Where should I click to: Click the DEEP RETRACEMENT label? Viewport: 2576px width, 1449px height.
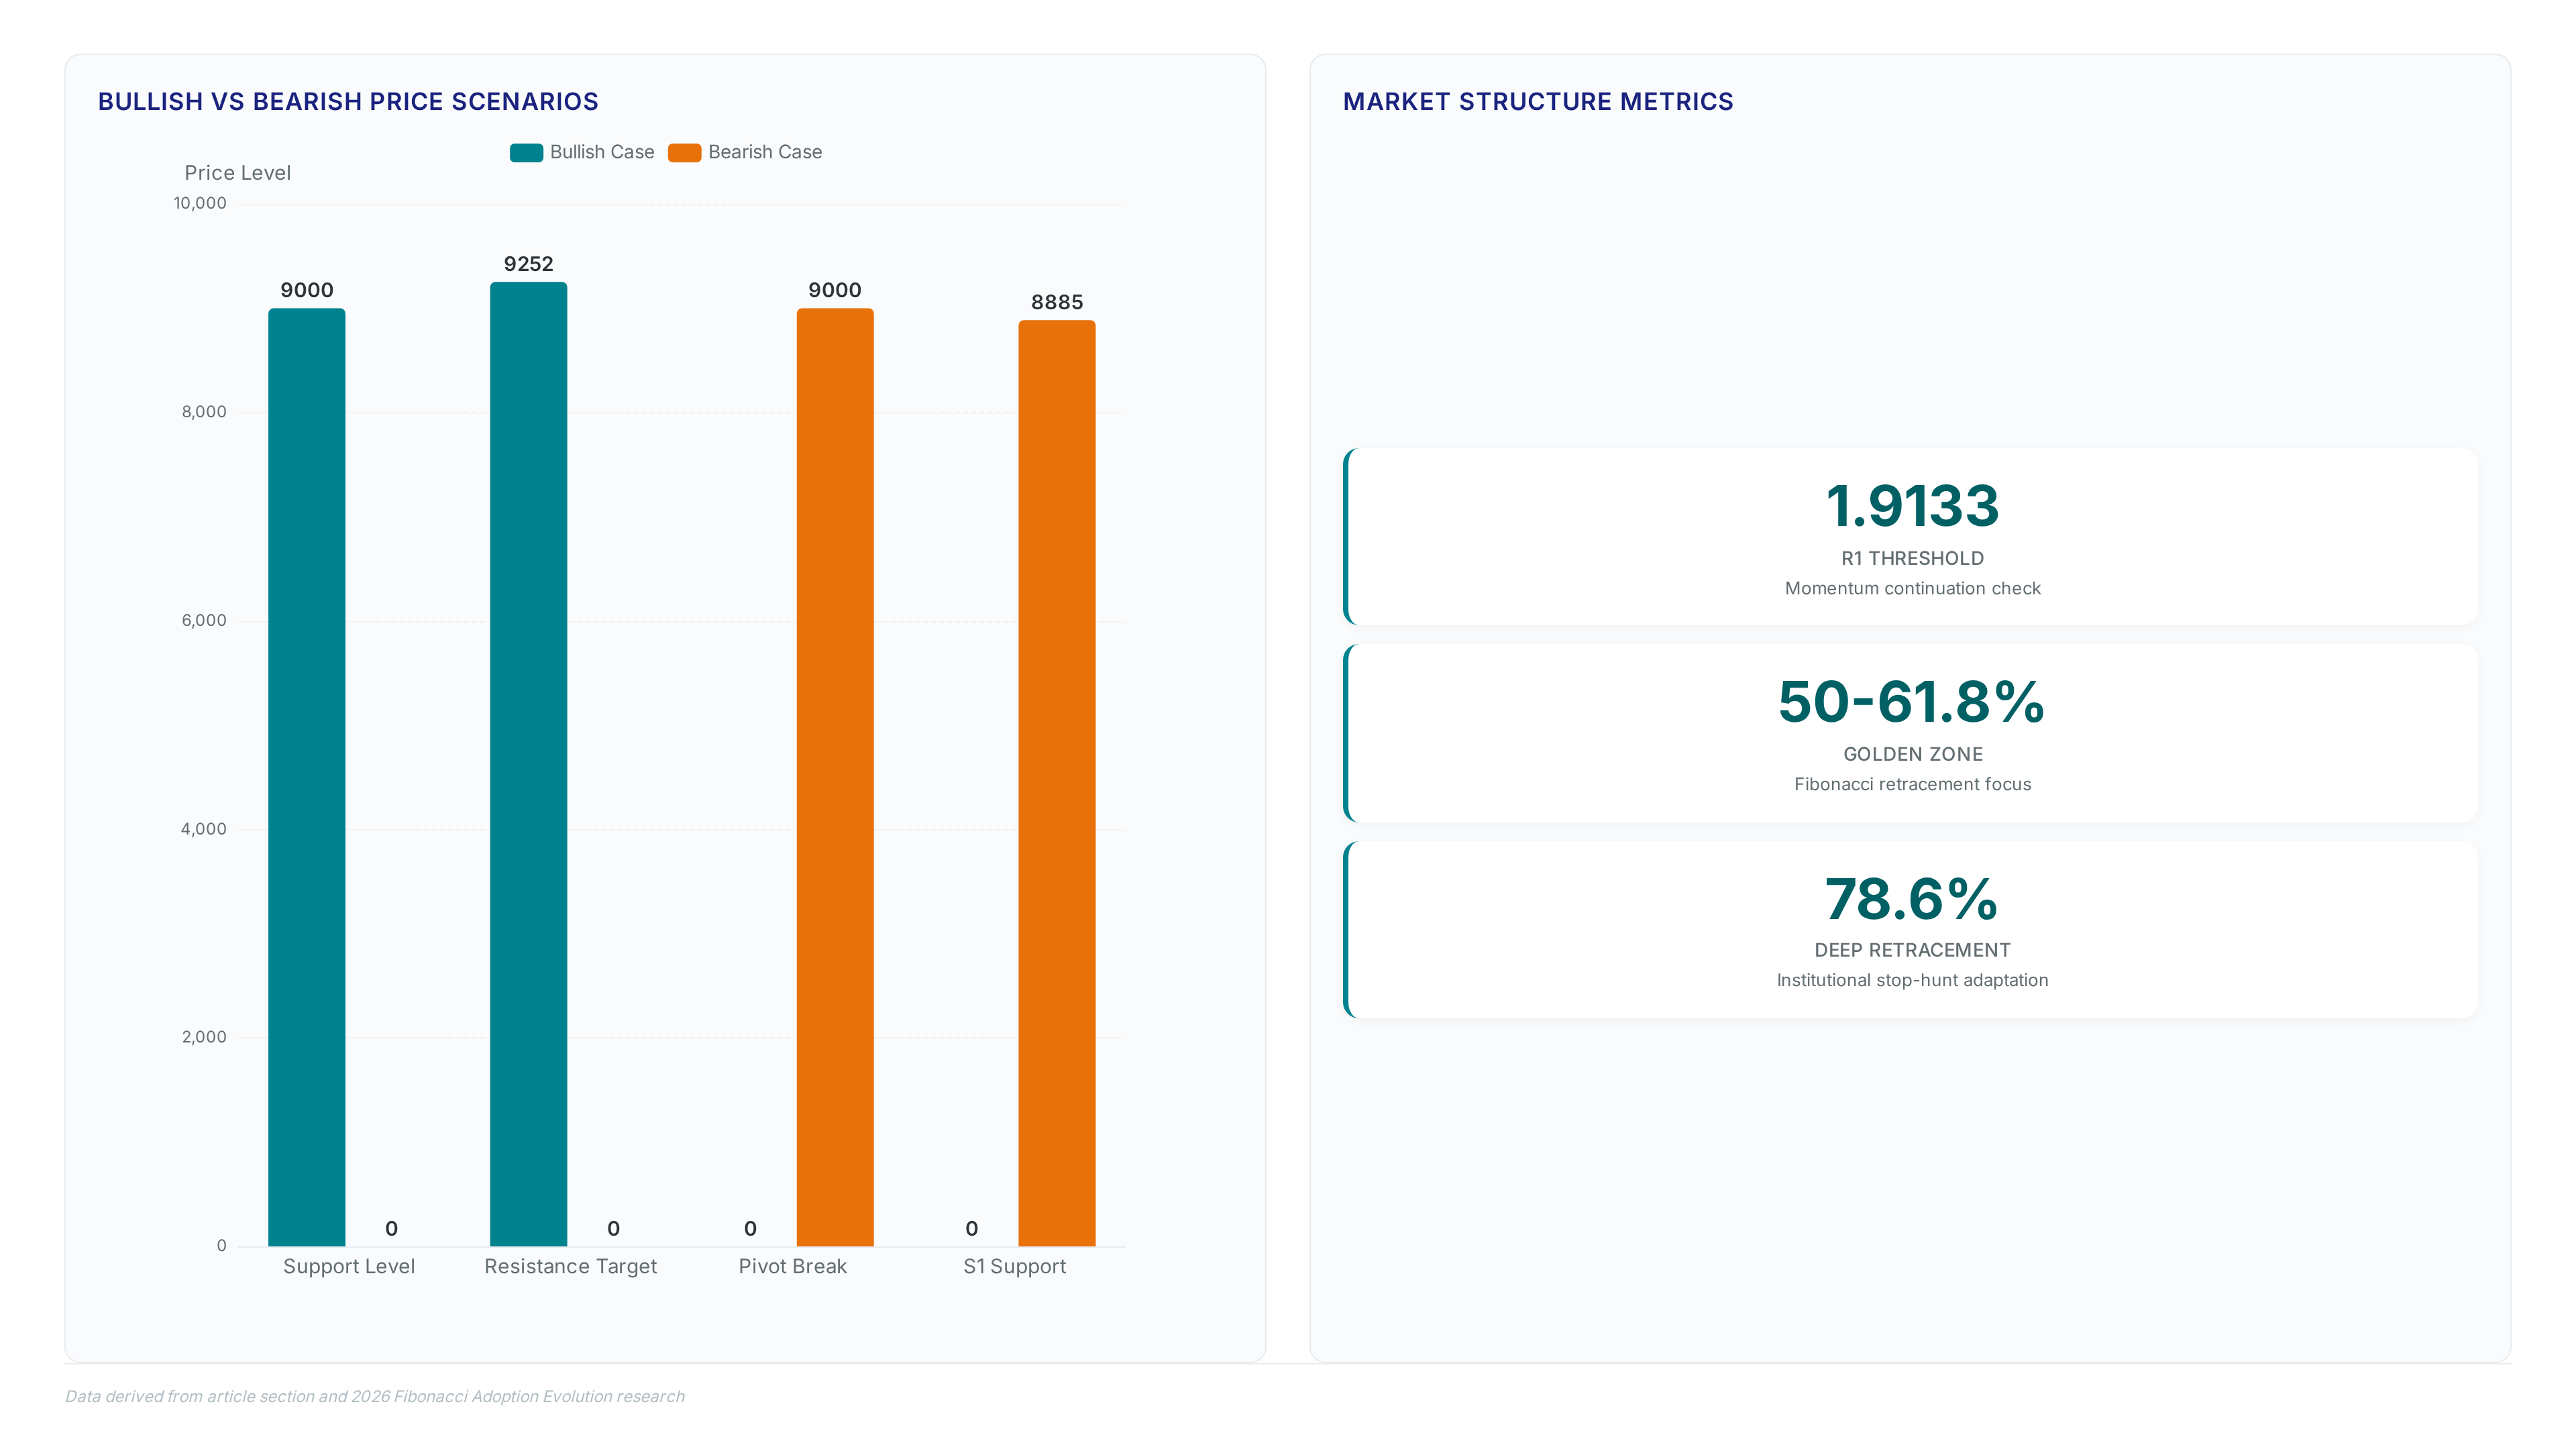[1912, 951]
